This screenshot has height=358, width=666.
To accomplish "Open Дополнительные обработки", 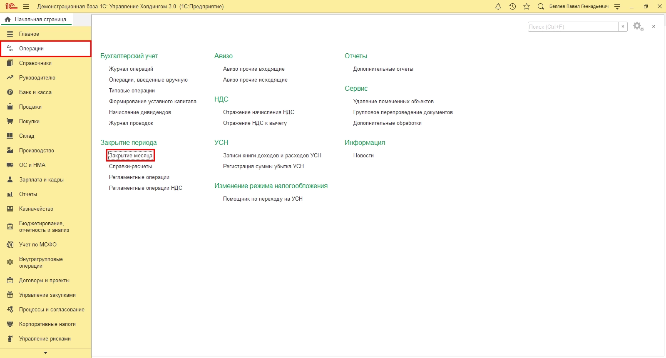I will tap(388, 123).
